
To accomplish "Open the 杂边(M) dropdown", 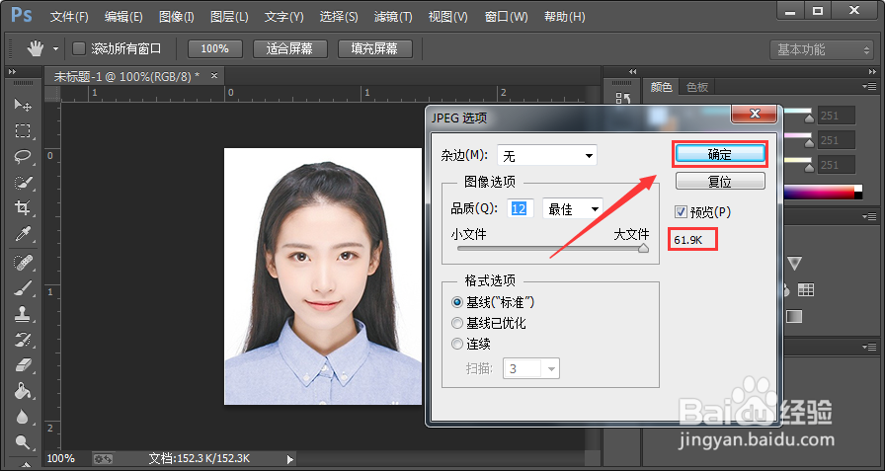I will coord(547,155).
